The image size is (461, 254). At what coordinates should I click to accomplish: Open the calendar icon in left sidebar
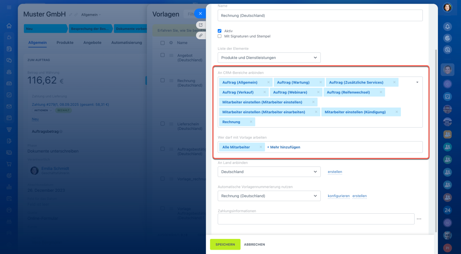9,118
